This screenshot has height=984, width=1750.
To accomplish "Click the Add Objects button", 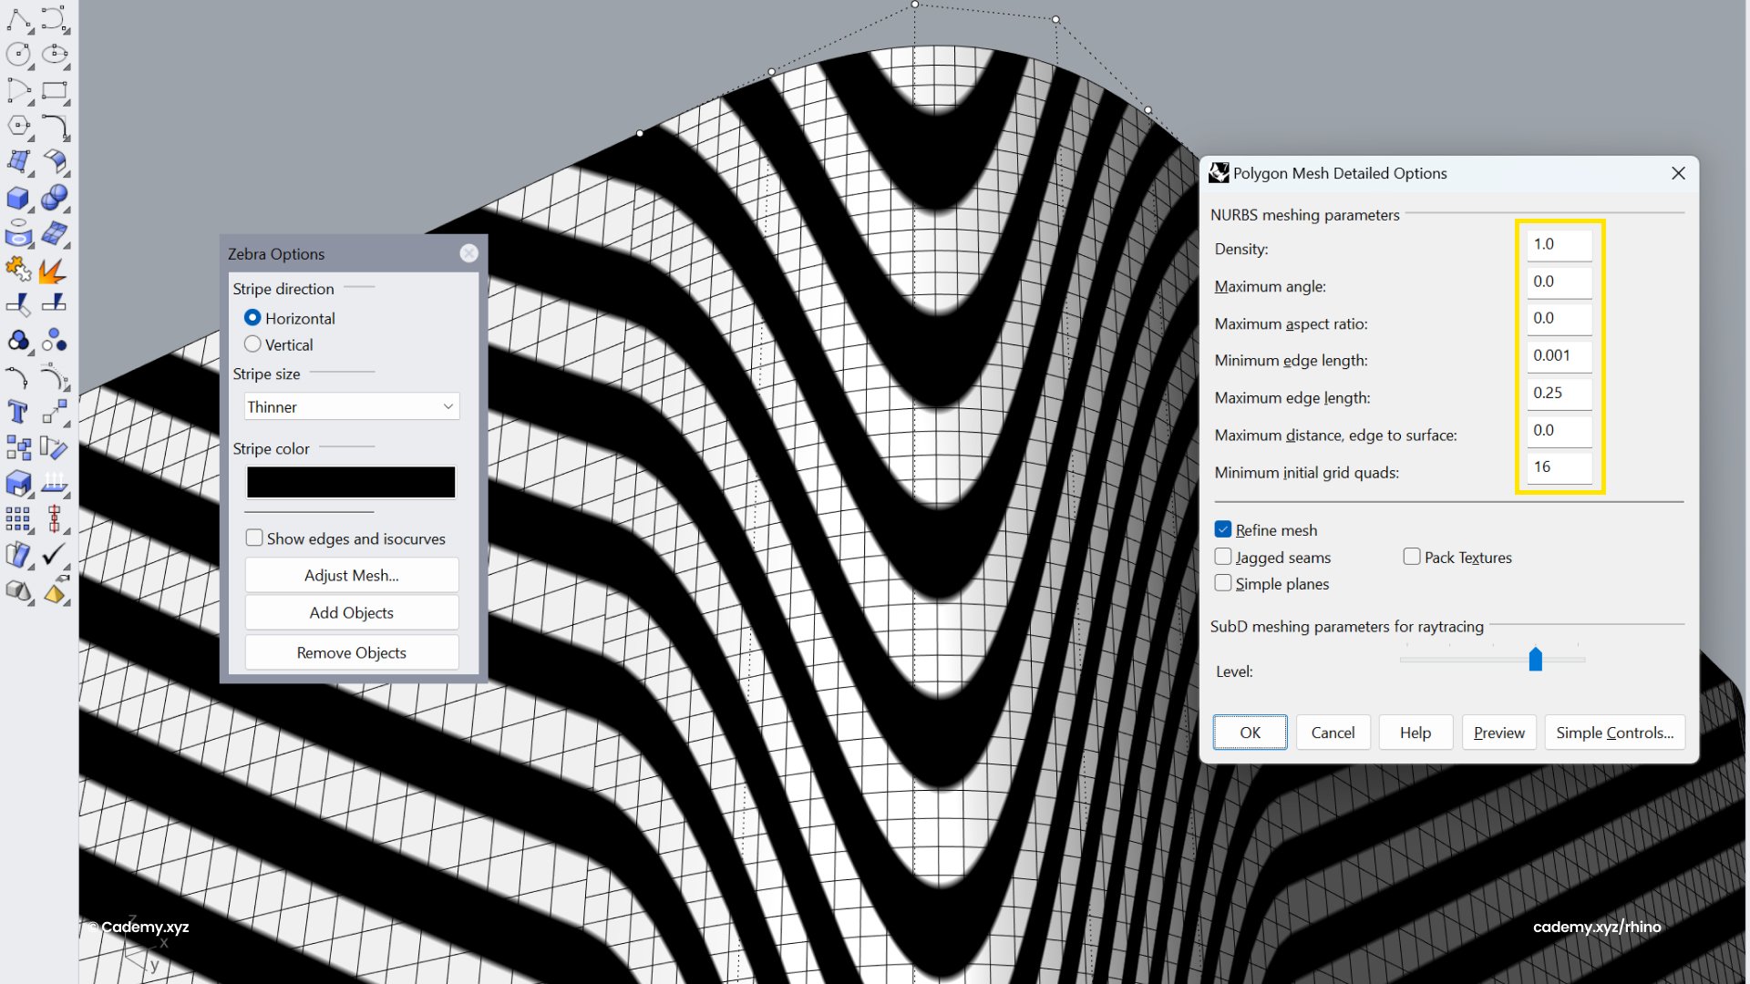I will pos(352,613).
